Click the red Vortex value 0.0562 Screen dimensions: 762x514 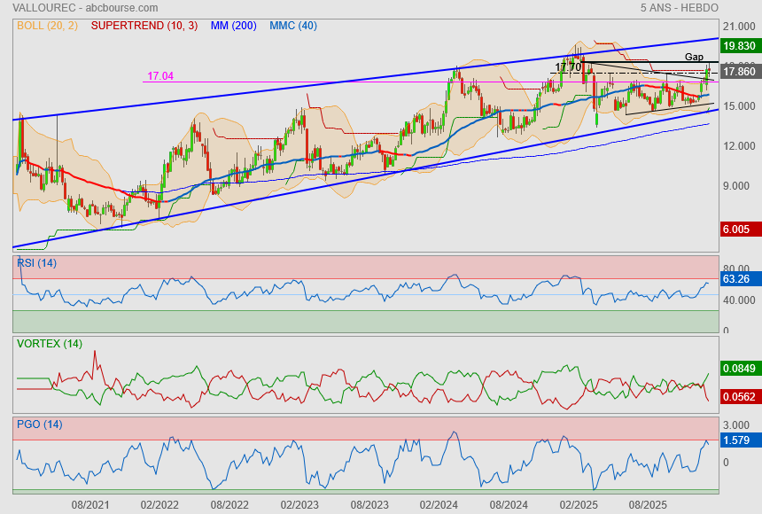[740, 398]
